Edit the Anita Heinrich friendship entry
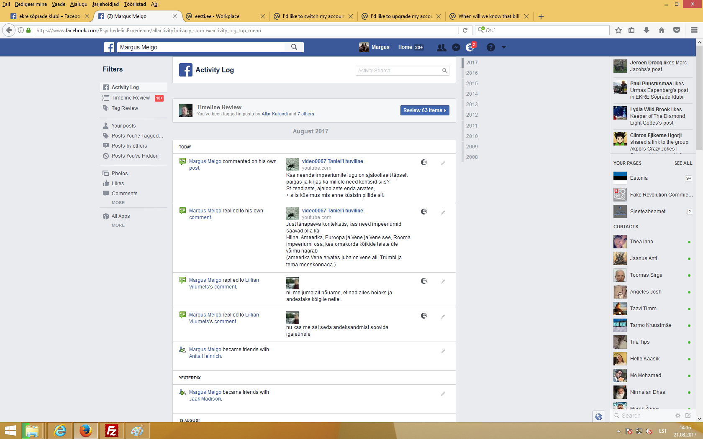Image resolution: width=703 pixels, height=439 pixels. (x=443, y=351)
